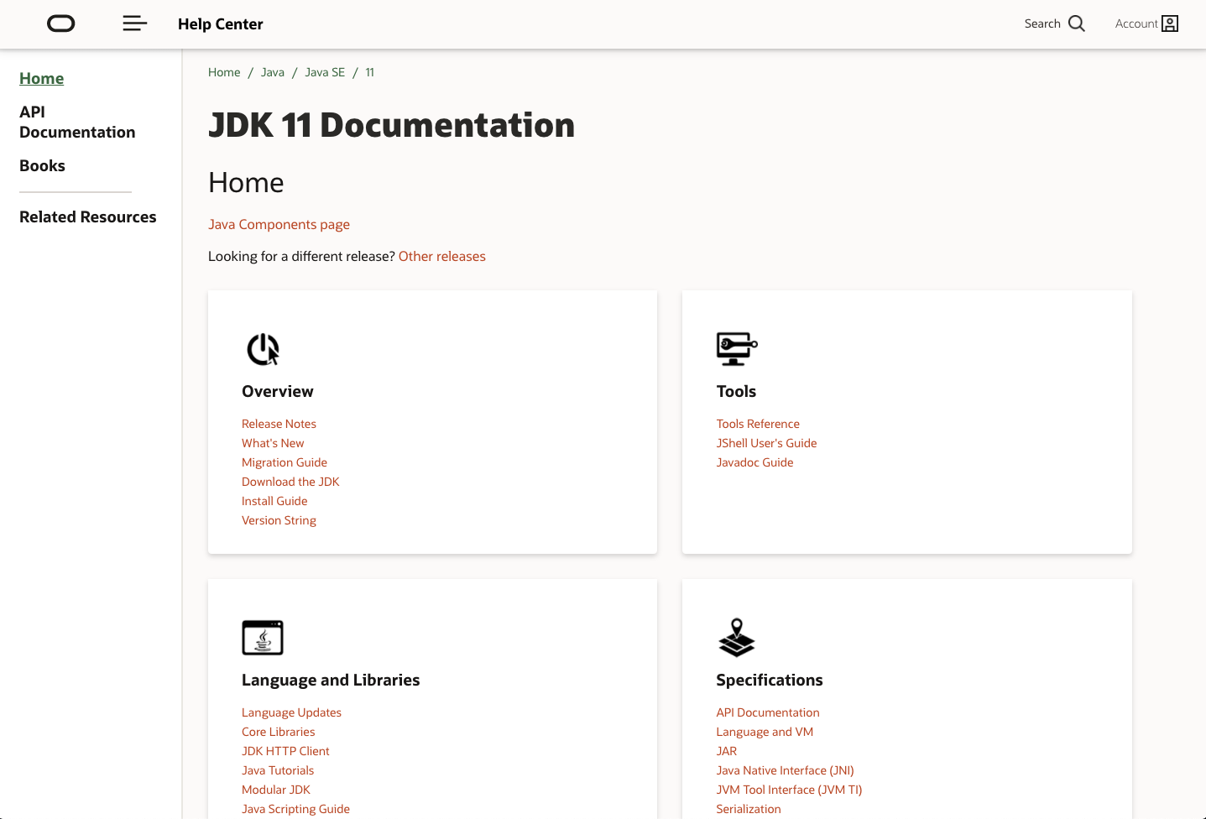Screen dimensions: 1206x819
Task: Open the JVM Tool Interface (JVM TI) link
Action: pos(790,790)
